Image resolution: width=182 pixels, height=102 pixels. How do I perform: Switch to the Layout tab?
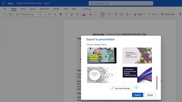[33, 9]
